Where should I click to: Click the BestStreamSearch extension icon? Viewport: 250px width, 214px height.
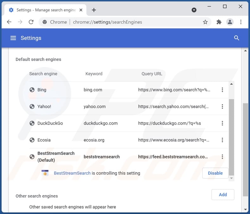coord(45,173)
